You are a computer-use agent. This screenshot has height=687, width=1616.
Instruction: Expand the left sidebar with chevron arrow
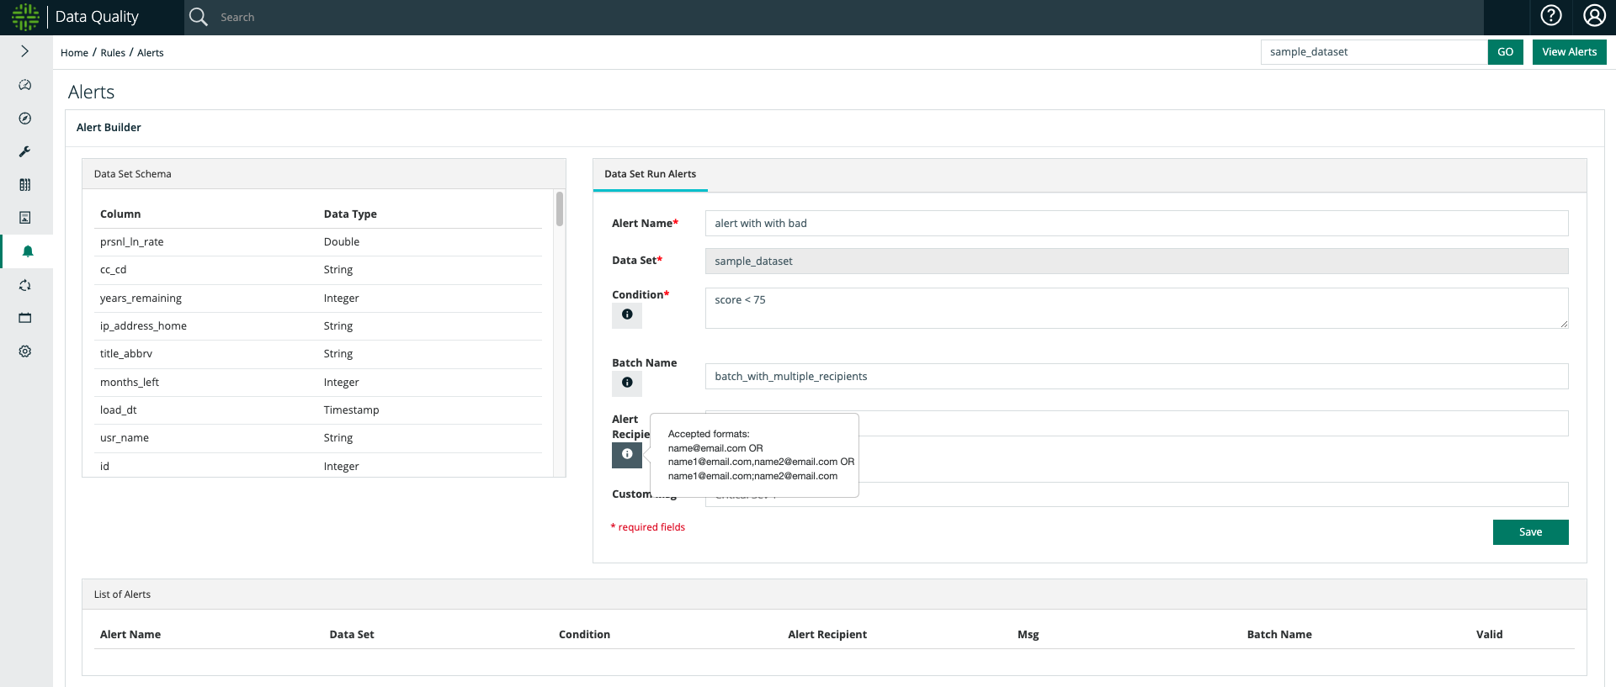point(25,51)
